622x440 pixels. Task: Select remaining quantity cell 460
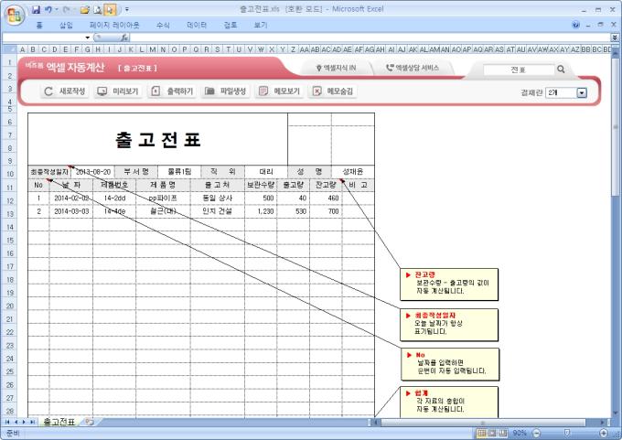point(326,198)
